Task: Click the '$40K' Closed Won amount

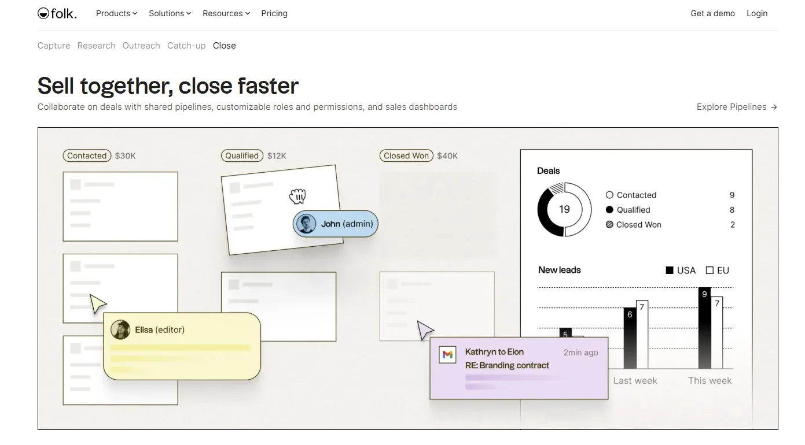Action: (447, 155)
